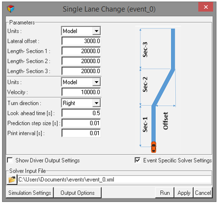This screenshot has width=218, height=203.
Task: Click the Lateral offset label
Action: (x=23, y=41)
